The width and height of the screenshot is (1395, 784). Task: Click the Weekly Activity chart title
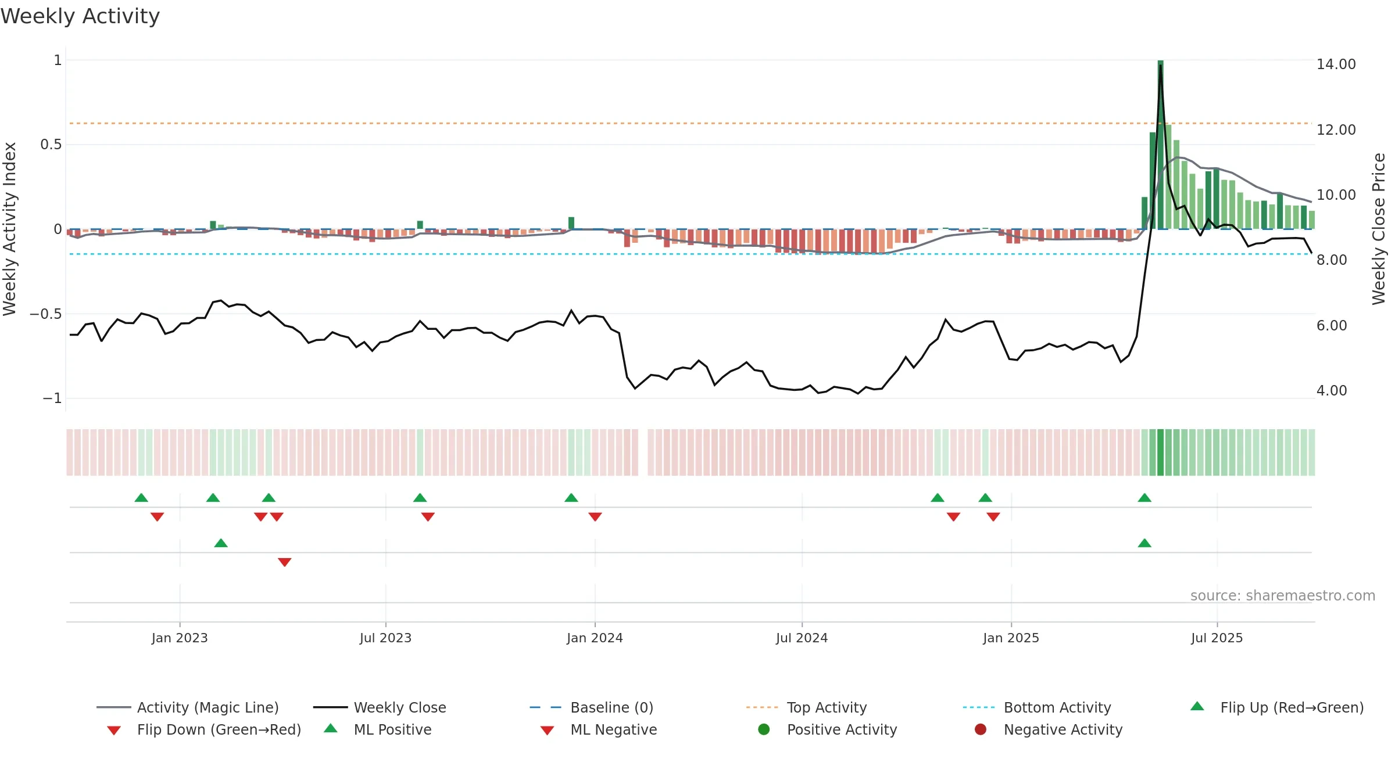pos(80,16)
